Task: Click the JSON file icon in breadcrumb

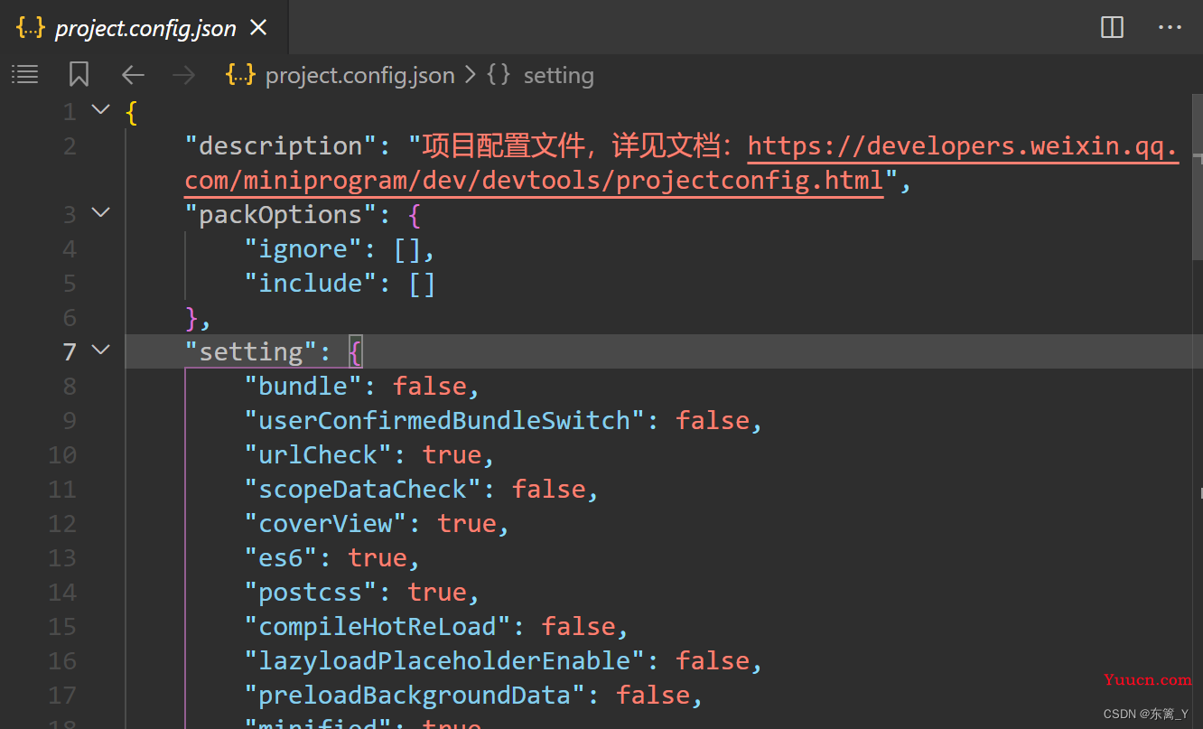Action: pyautogui.click(x=240, y=75)
